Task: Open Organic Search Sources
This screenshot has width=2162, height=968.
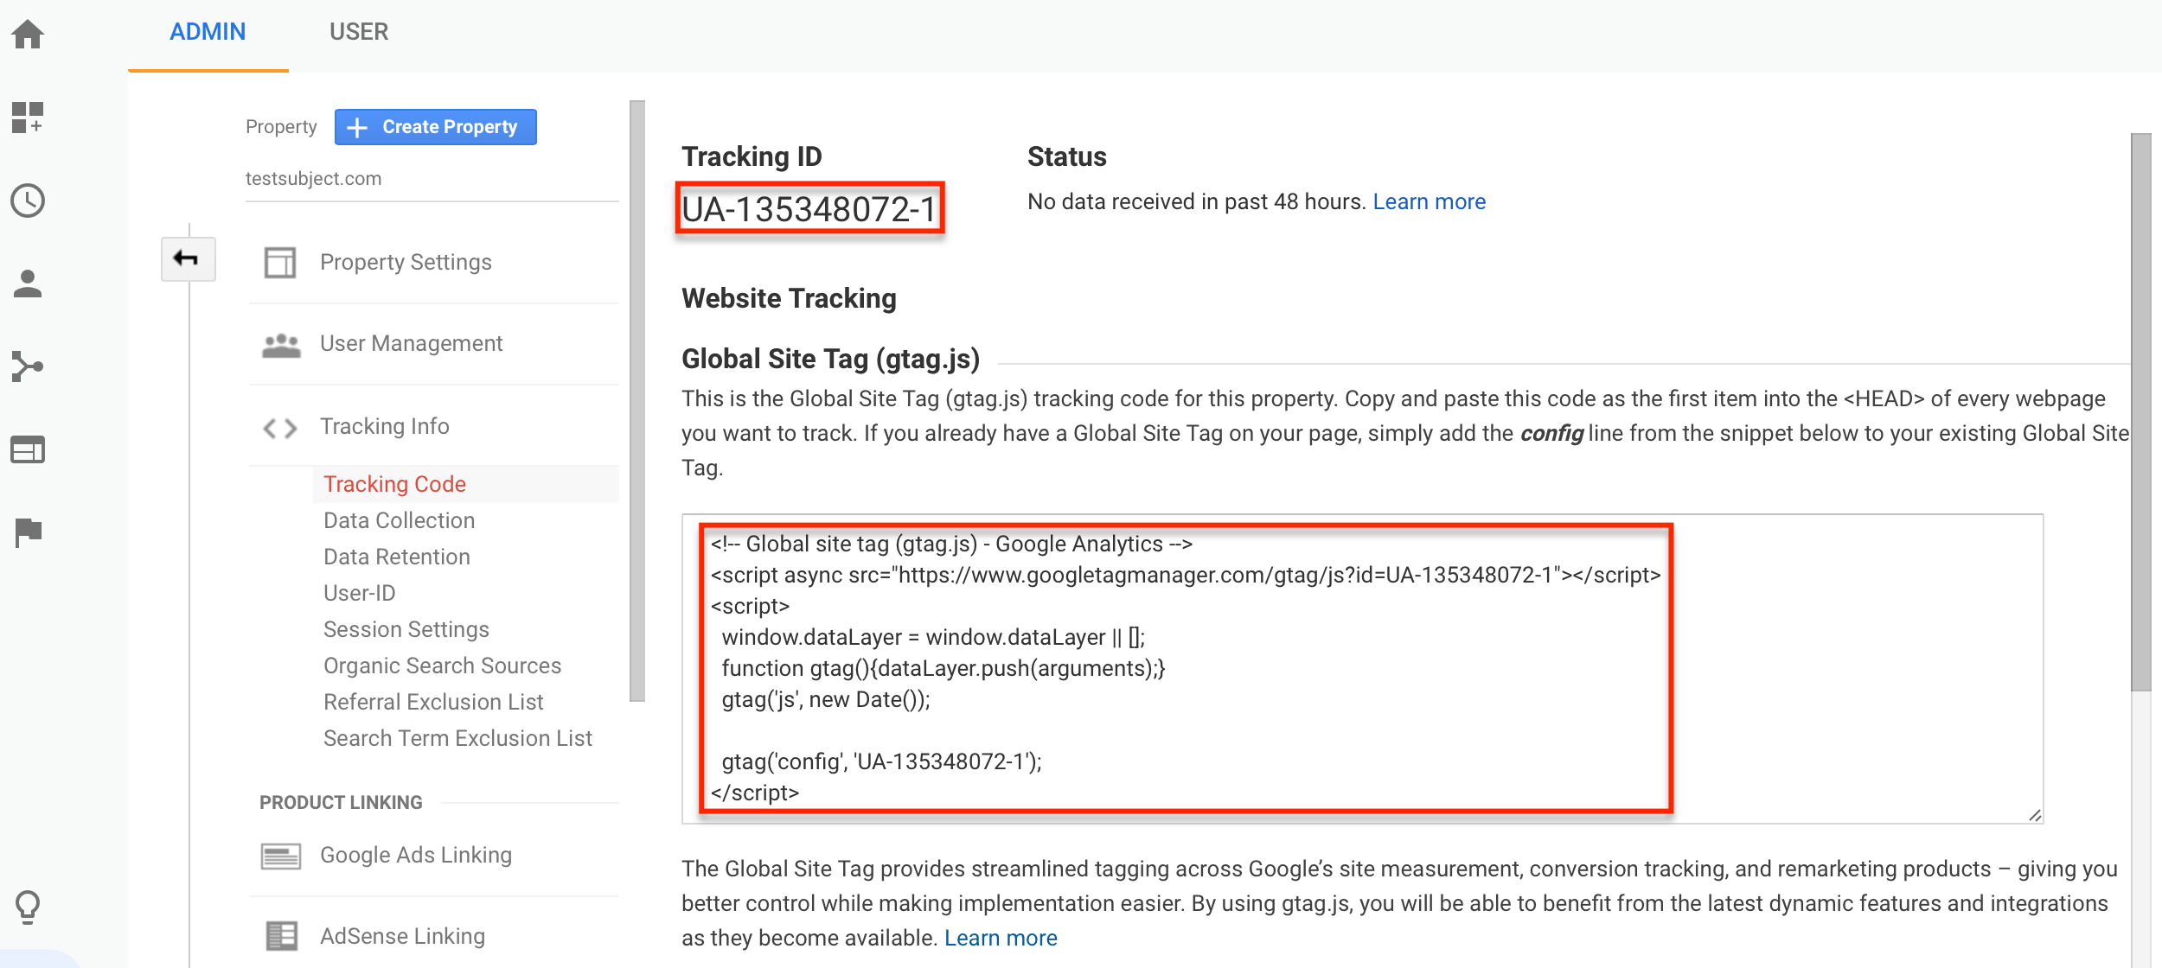Action: (x=442, y=665)
